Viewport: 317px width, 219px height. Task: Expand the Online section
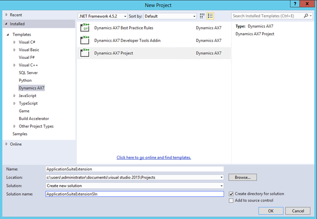coord(7,144)
